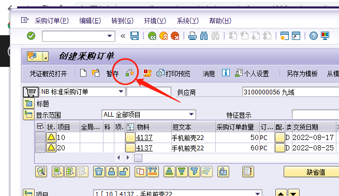Image resolution: width=339 pixels, height=196 pixels.
Task: Expand the 标题 header section
Action: pyautogui.click(x=28, y=103)
